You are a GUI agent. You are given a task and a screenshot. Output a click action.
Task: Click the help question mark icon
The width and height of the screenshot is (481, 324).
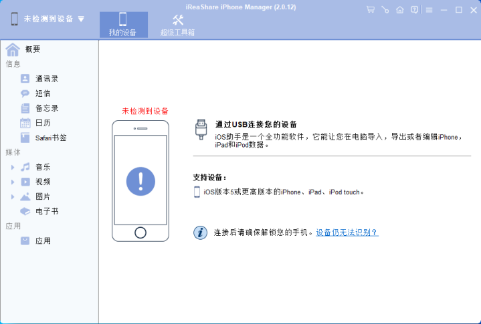click(x=415, y=10)
